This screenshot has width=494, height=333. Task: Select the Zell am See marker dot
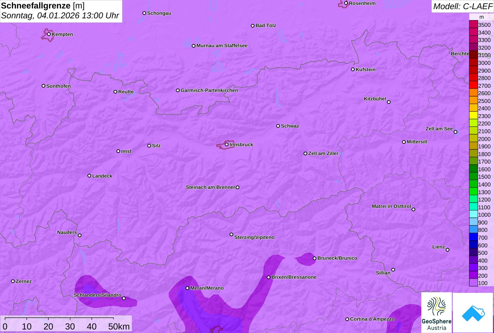456,132
